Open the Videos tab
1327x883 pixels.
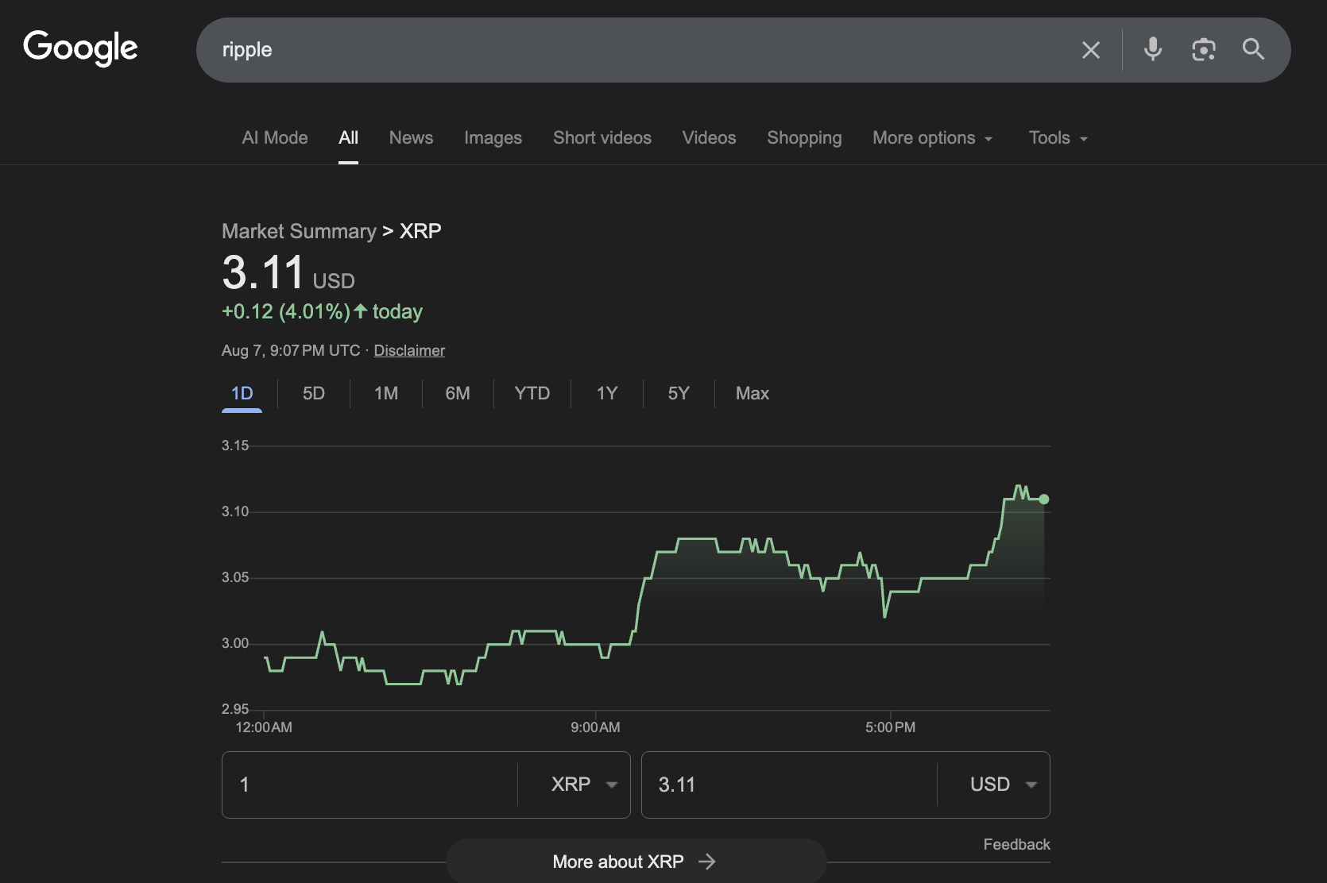click(709, 138)
